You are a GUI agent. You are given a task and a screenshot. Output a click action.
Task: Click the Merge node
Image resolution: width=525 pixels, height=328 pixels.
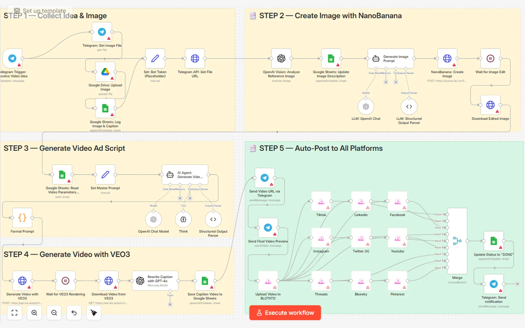(457, 241)
